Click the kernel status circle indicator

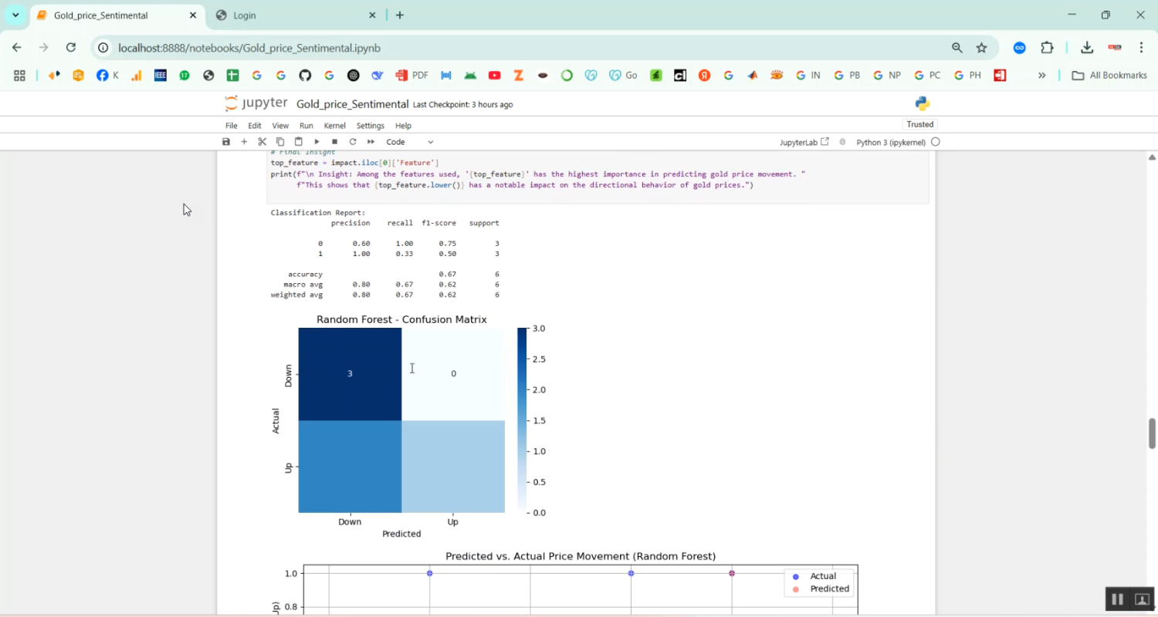935,142
